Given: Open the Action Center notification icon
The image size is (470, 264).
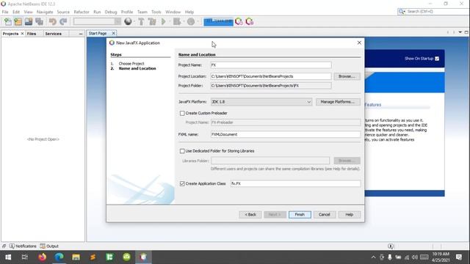Looking at the screenshot, I should (458, 257).
